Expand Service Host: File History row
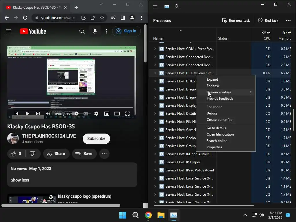The width and height of the screenshot is (296, 222). 155,122
